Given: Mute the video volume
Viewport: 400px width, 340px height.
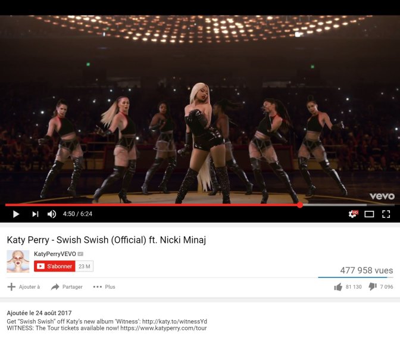Looking at the screenshot, I should click(x=52, y=214).
